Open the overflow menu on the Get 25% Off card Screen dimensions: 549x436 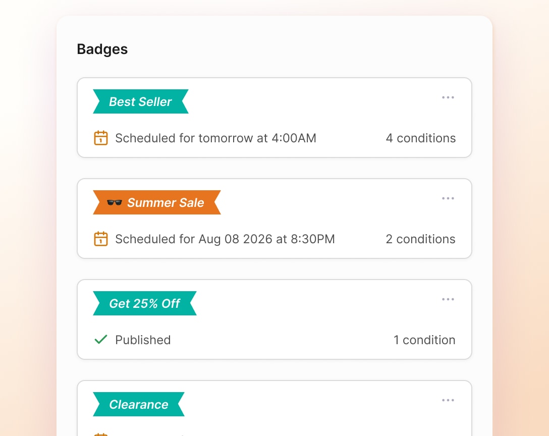point(448,299)
